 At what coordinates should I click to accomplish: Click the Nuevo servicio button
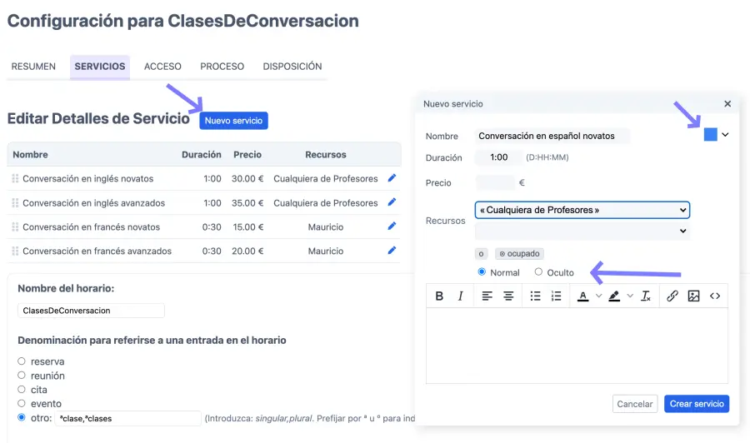pyautogui.click(x=233, y=121)
